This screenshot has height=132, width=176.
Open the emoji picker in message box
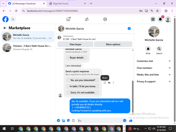[125, 120]
